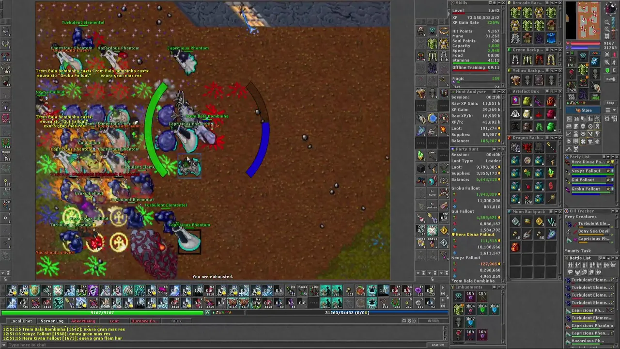Click the day-night clock dial
The height and width of the screenshot is (349, 620).
pos(611,9)
